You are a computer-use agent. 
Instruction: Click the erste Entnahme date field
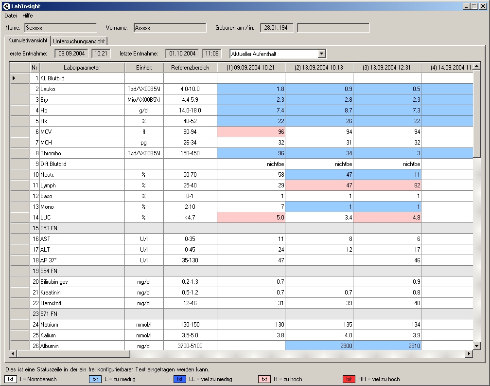coord(71,54)
